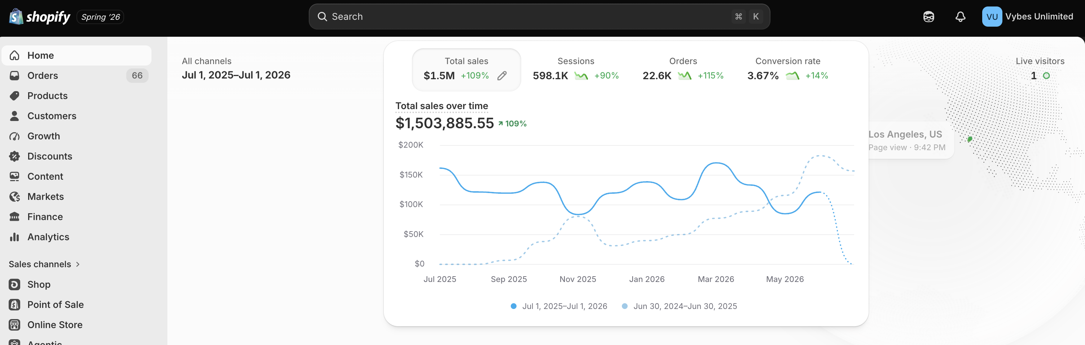Open the Sidekick assistant icon
This screenshot has width=1085, height=345.
tap(928, 17)
